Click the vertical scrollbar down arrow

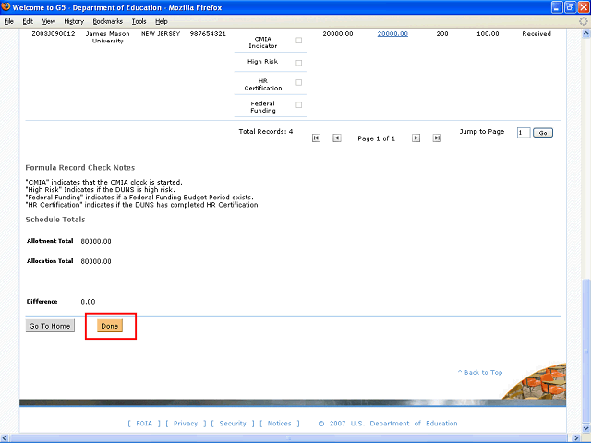coord(586,428)
